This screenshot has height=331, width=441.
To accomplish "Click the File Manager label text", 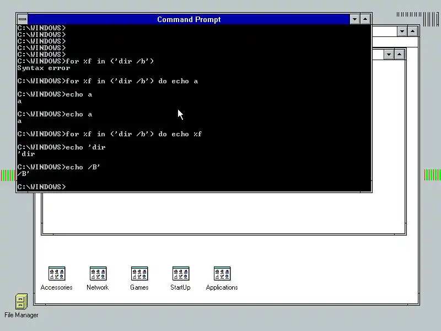I will pyautogui.click(x=21, y=315).
